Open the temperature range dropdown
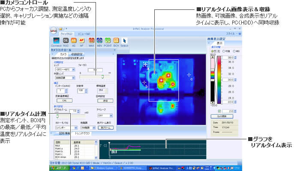Screen dimensions: 294x171 (x=65, y=69)
